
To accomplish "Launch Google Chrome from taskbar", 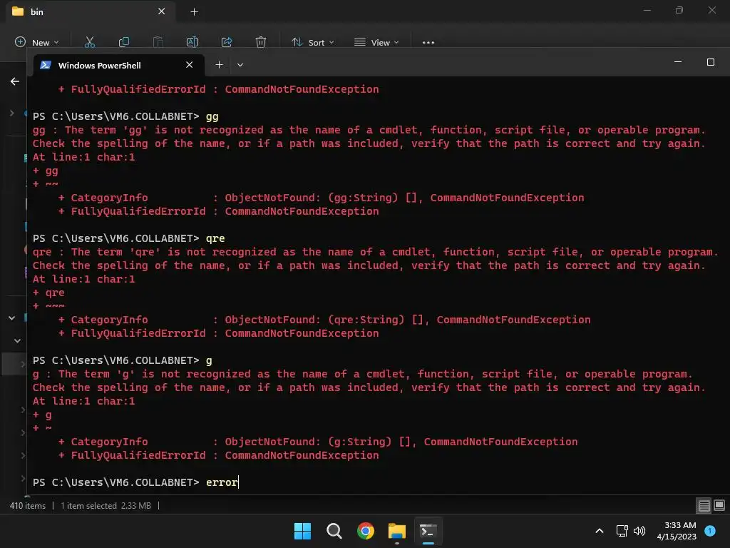I will [366, 531].
